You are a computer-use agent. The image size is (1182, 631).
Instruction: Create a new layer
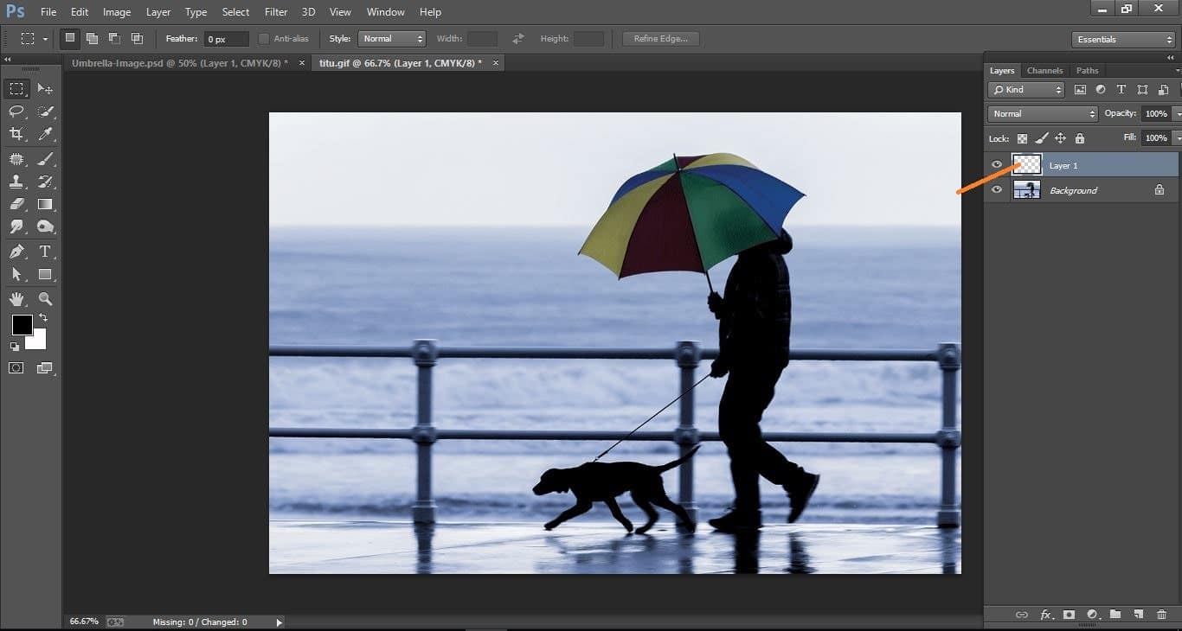1138,615
